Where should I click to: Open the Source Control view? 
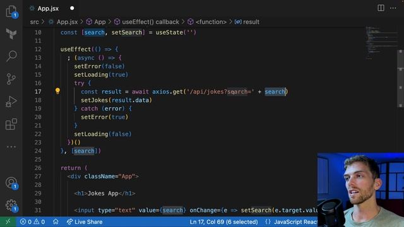(11, 79)
